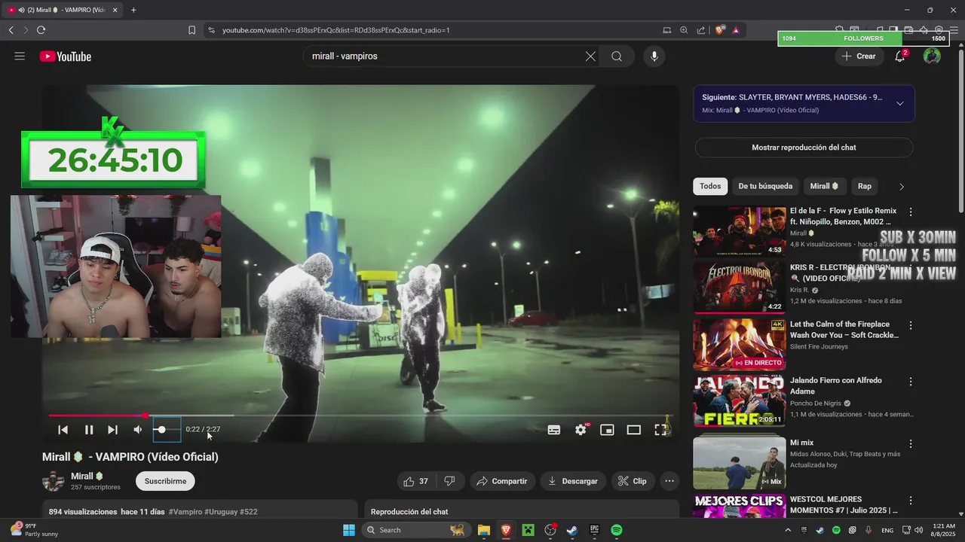This screenshot has height=542, width=965.
Task: Pause the VAMPIRO video
Action: pyautogui.click(x=89, y=430)
